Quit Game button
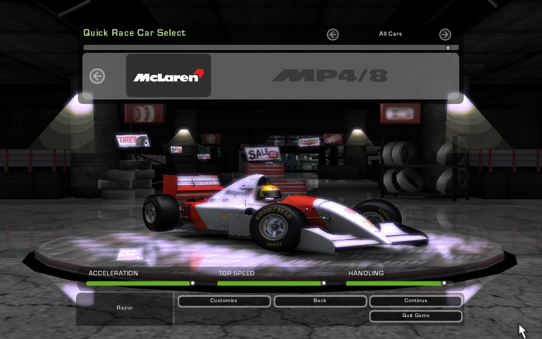Screen dimensions: 542x339 pyautogui.click(x=416, y=316)
